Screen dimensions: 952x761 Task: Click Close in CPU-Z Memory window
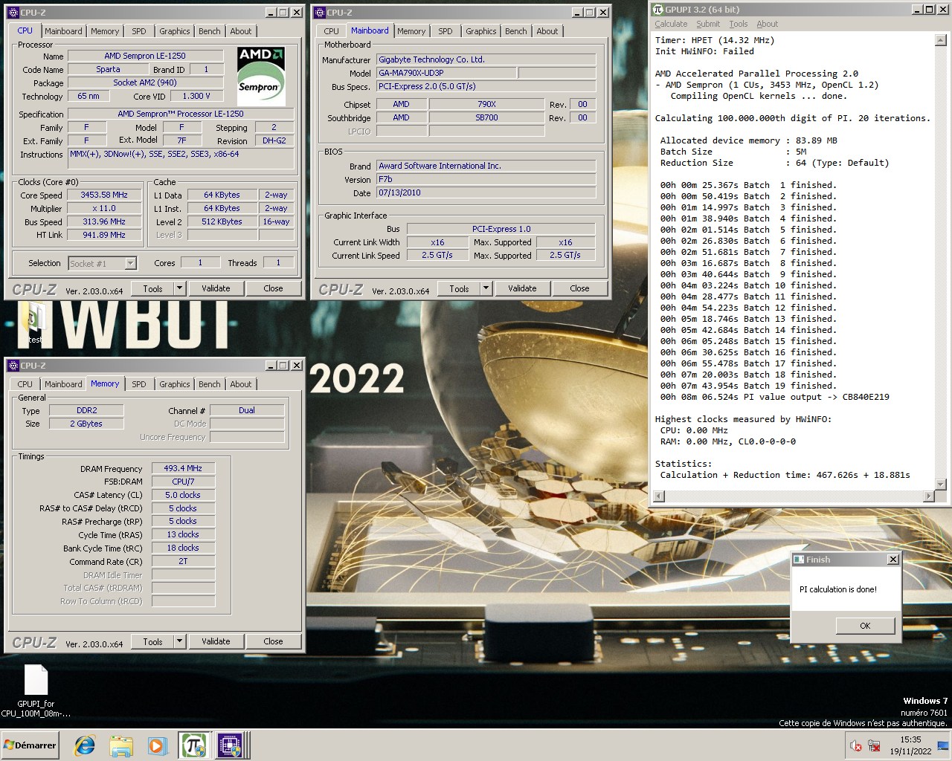tap(273, 641)
